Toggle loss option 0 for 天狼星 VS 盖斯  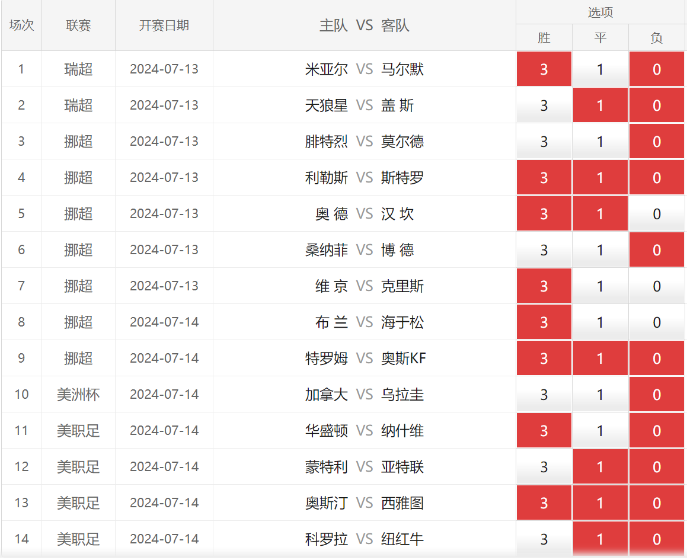pos(656,105)
